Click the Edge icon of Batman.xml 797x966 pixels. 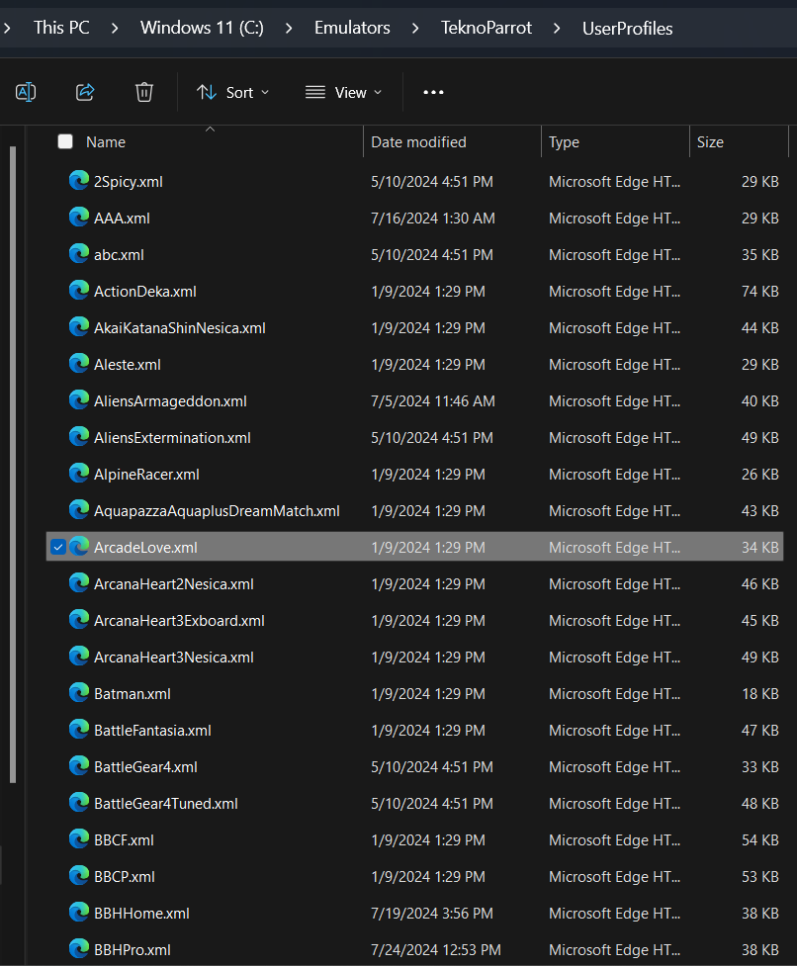79,692
